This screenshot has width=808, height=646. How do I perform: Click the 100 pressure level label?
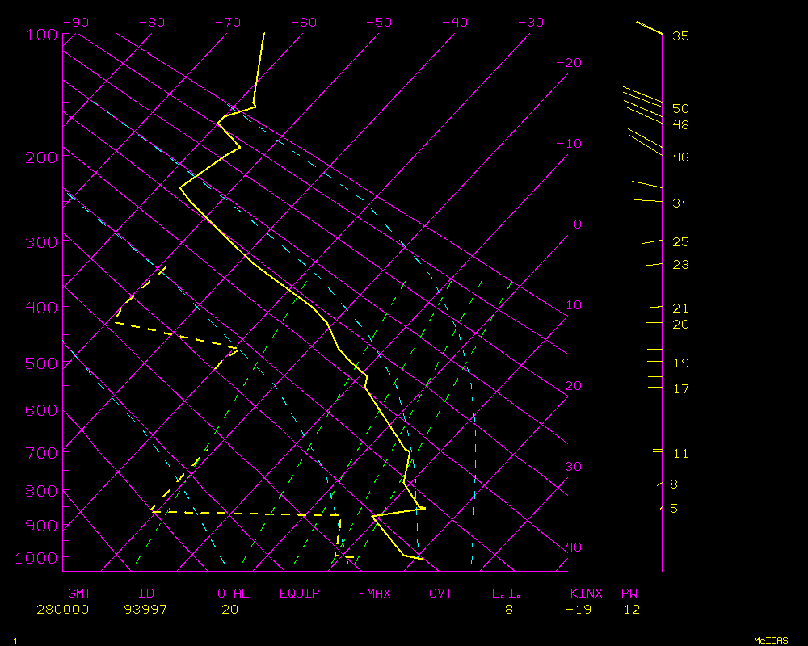tap(41, 35)
